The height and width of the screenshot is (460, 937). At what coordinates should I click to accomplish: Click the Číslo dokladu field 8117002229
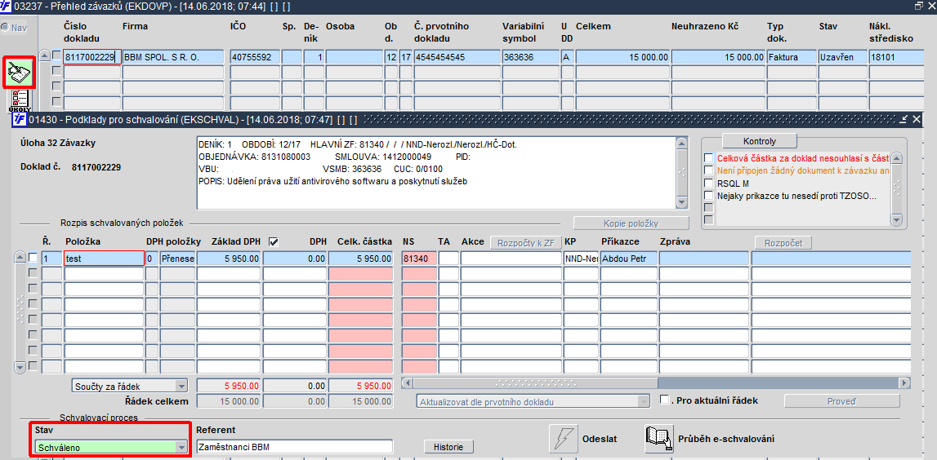tap(92, 57)
